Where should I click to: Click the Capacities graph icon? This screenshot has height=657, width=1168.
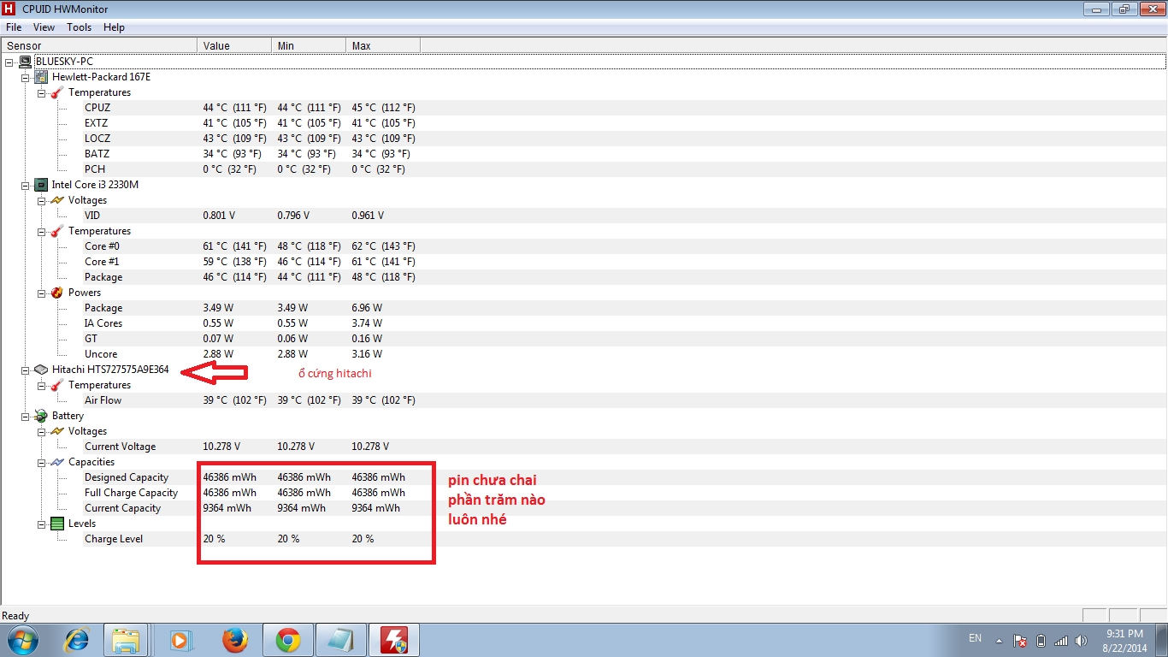coord(56,462)
